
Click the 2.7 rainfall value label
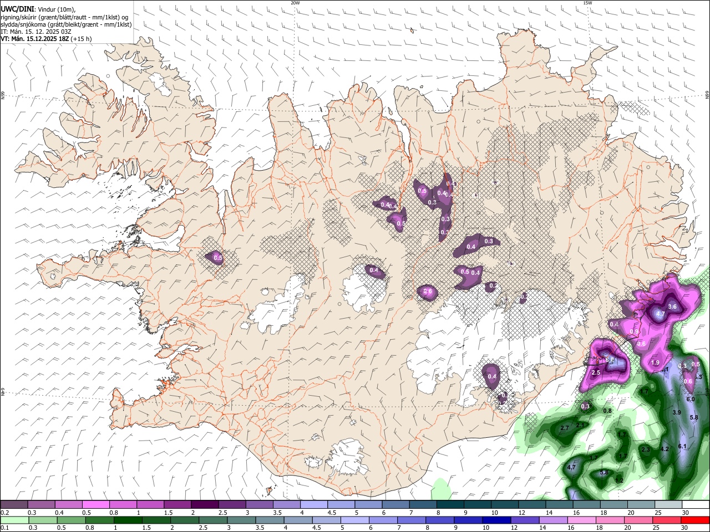coord(565,428)
